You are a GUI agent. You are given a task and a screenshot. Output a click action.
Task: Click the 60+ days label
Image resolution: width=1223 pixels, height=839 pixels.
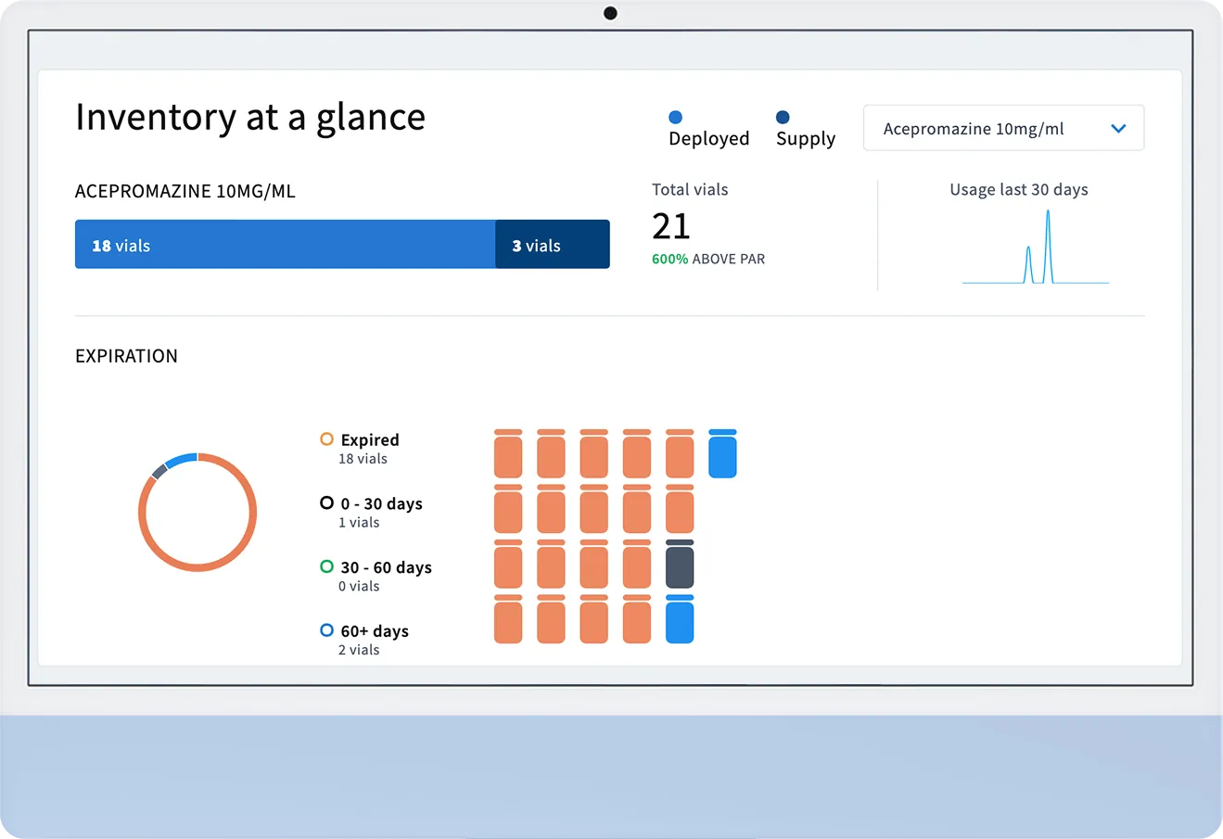point(375,631)
